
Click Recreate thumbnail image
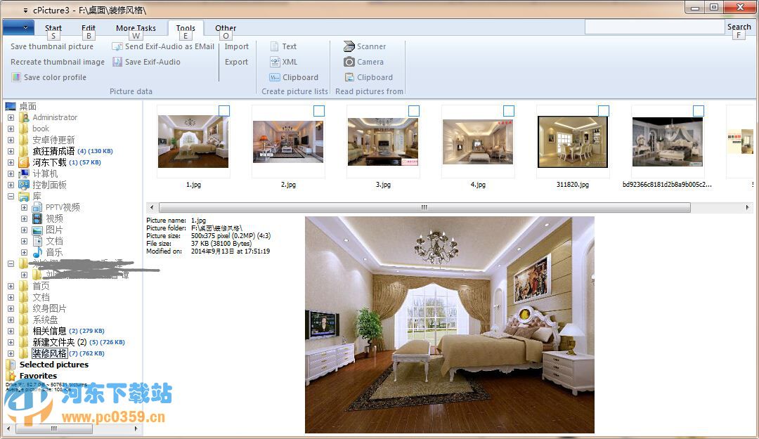pos(58,62)
